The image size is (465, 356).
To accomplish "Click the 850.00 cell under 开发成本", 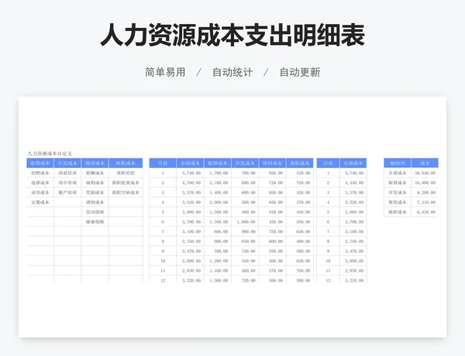I will 245,241.
